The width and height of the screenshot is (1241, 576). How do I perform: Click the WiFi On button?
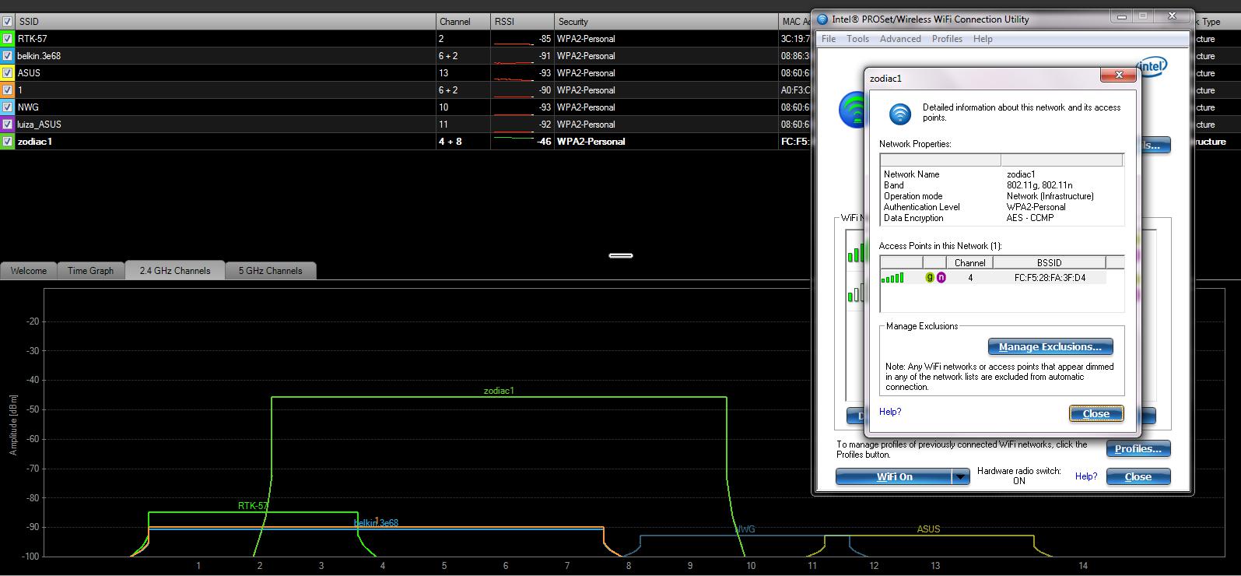pos(895,477)
